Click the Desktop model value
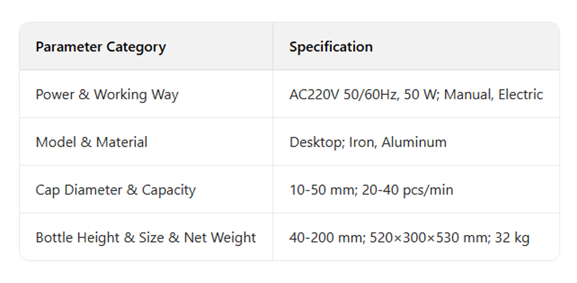 click(x=315, y=142)
